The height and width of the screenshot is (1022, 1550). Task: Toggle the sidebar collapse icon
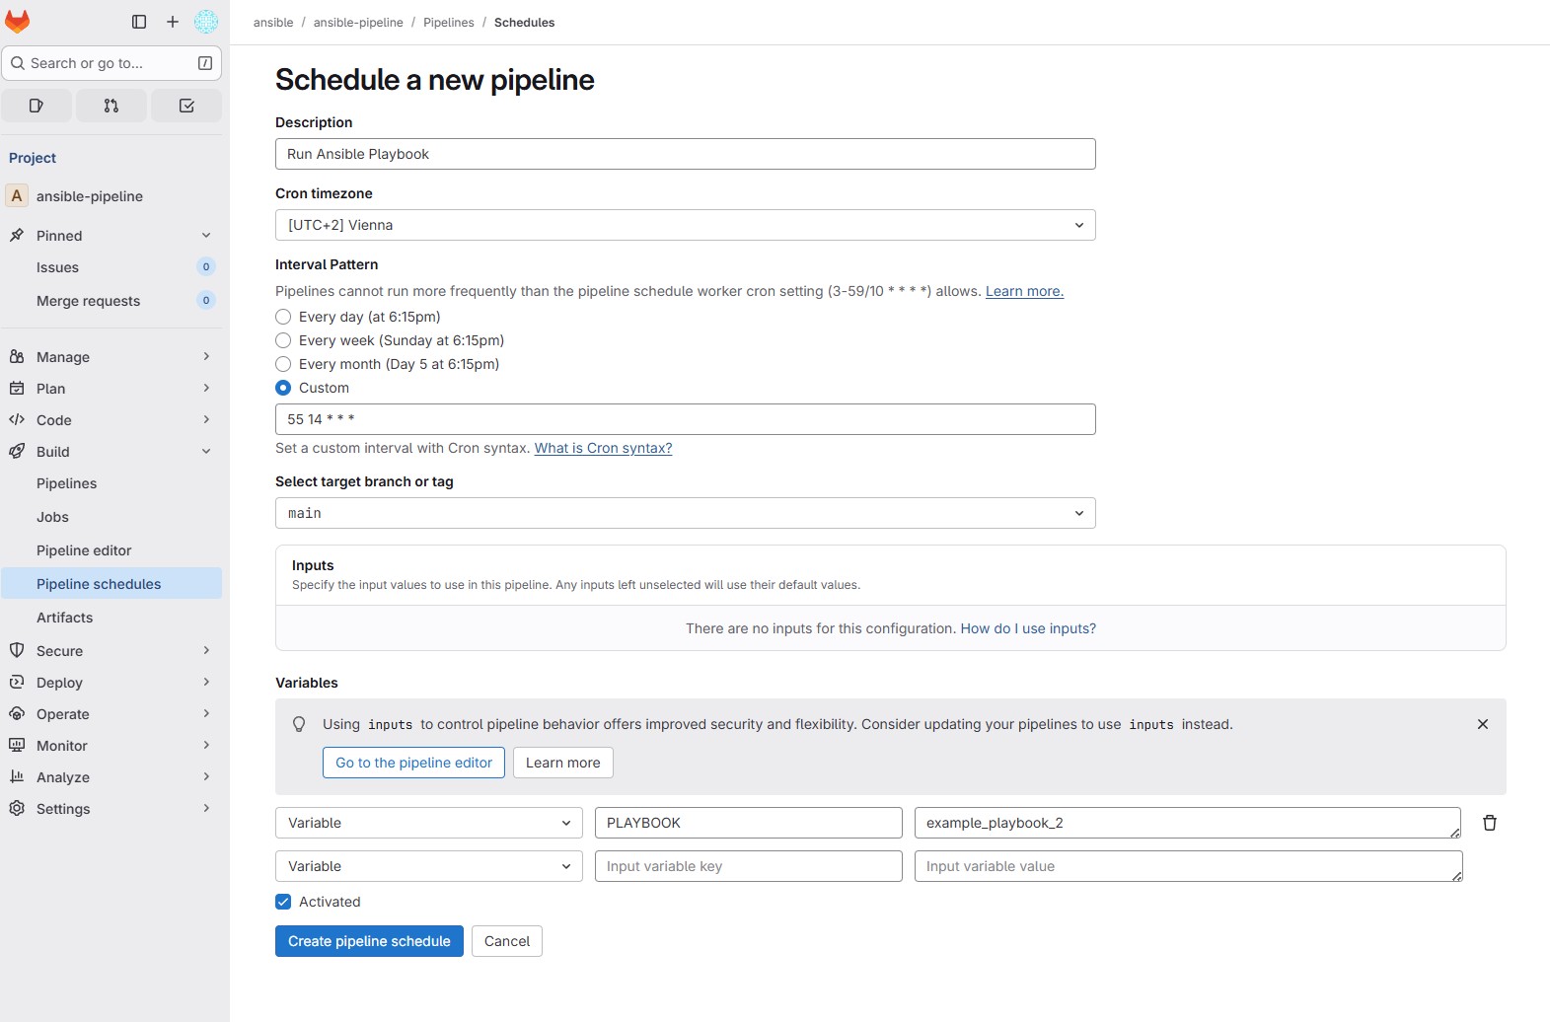click(x=139, y=22)
